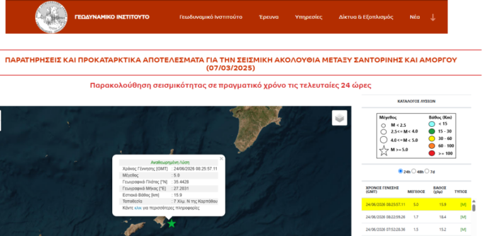Open the Δίκτυα & Εξοπλισμός menu
Viewport: 484px width, 236px height.
366,17
